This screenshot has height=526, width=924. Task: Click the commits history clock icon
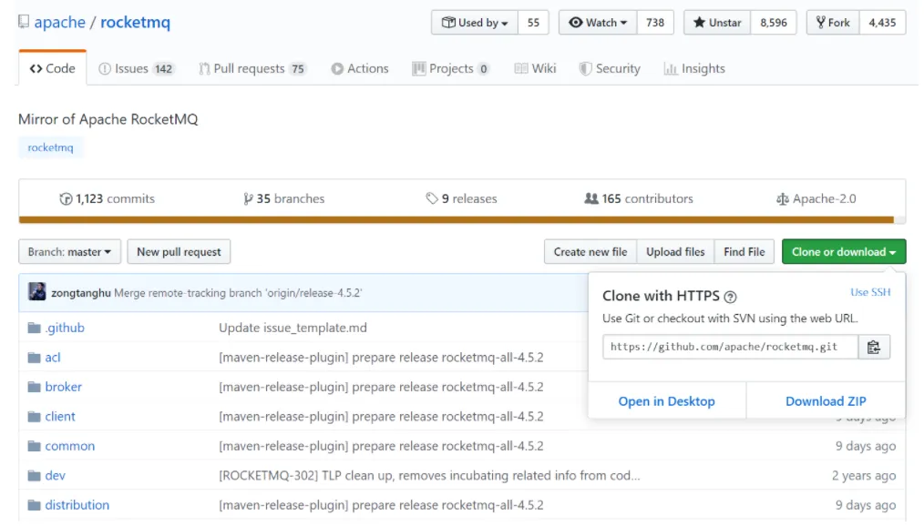[66, 199]
